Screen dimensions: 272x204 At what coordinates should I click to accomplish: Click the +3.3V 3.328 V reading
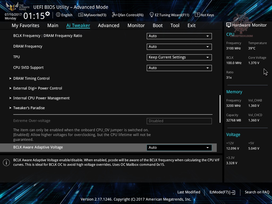point(232,163)
